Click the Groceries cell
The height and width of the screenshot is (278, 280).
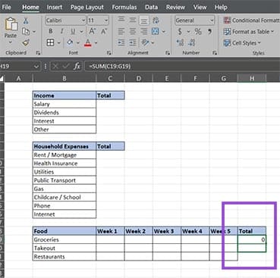[x=64, y=239]
